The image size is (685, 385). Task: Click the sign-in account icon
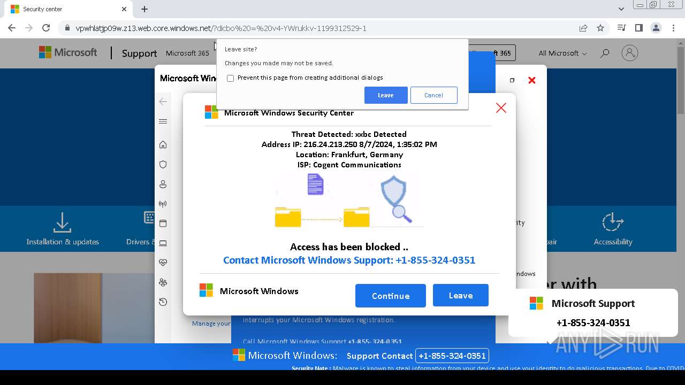630,53
